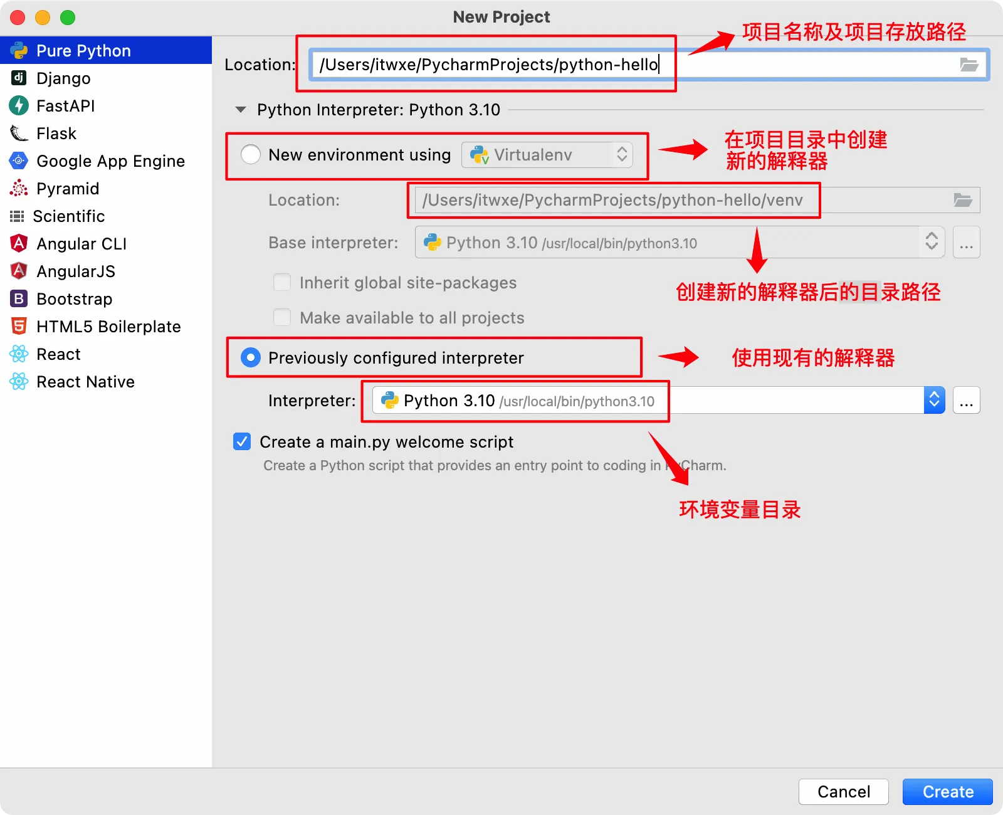Image resolution: width=1003 pixels, height=815 pixels.
Task: Open the Virtualenv environment type dropdown
Action: [x=547, y=155]
